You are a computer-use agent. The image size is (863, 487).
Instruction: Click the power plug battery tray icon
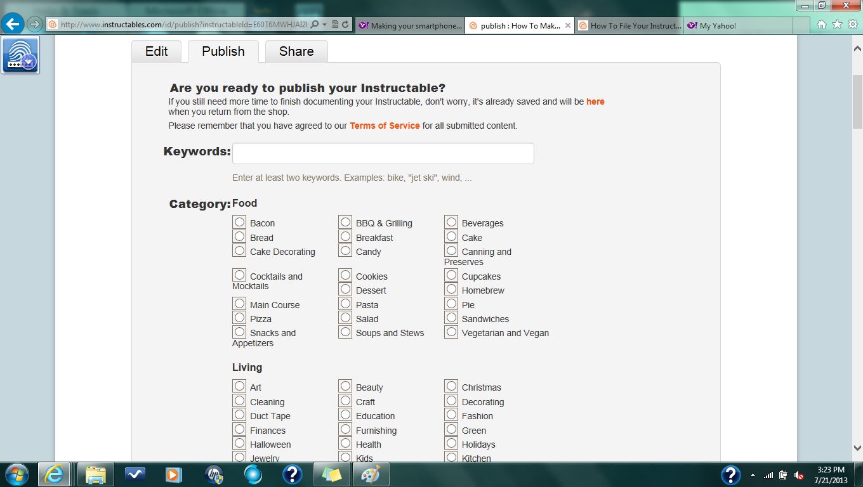[784, 475]
